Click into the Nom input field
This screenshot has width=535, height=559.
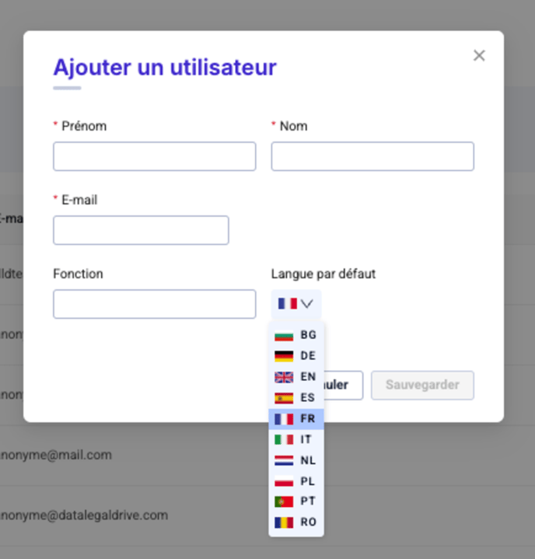pyautogui.click(x=372, y=156)
